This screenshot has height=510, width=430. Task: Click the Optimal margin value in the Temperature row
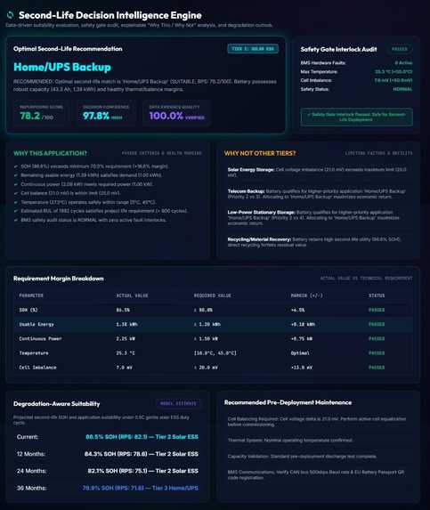click(300, 352)
